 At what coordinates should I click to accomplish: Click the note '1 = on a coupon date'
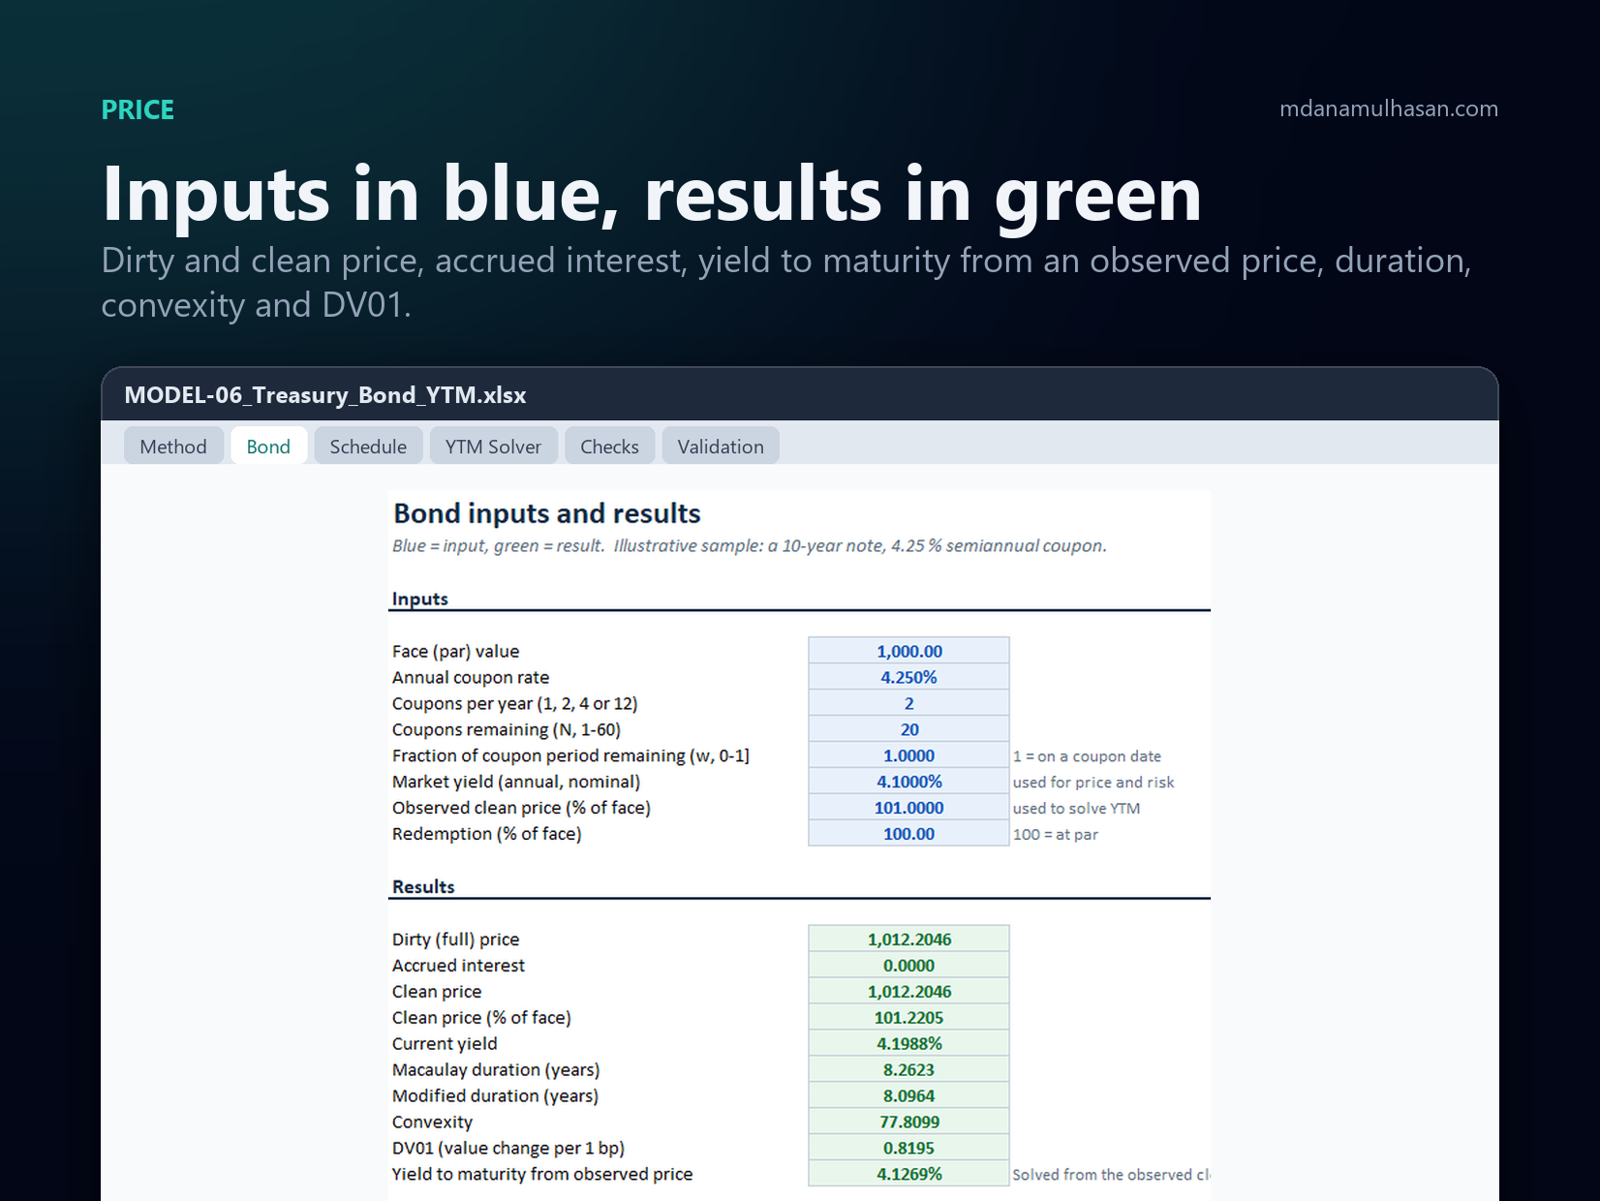coord(1087,756)
